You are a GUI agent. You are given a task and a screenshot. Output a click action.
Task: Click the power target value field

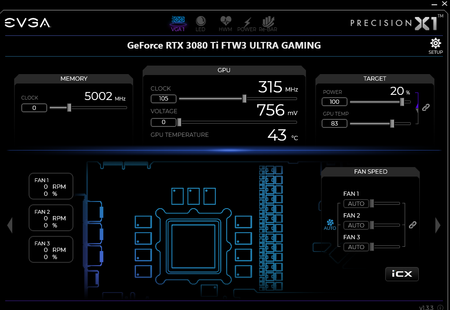[x=334, y=102]
